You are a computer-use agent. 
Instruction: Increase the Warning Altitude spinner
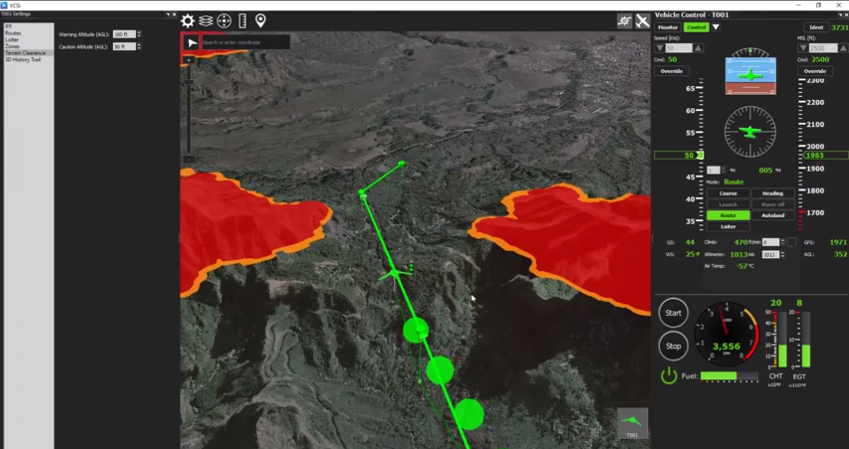click(139, 33)
